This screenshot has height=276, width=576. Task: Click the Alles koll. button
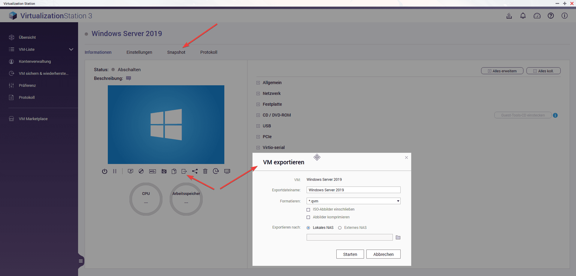[544, 71]
